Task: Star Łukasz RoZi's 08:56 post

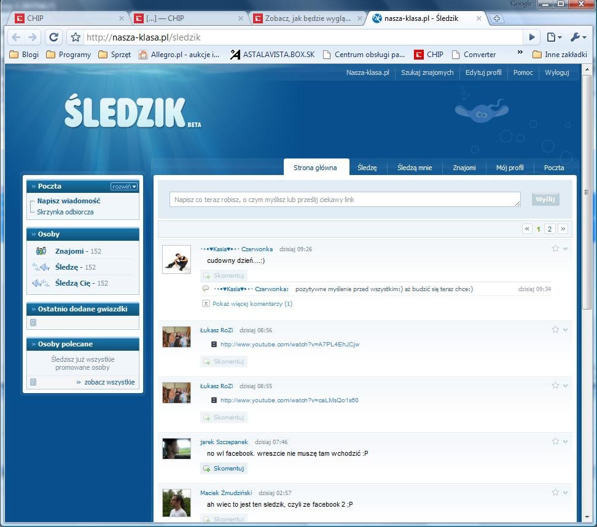Action: [x=555, y=330]
